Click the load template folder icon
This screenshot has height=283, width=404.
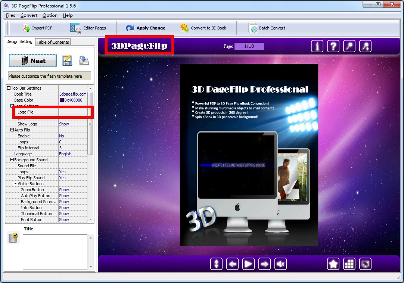tap(84, 60)
